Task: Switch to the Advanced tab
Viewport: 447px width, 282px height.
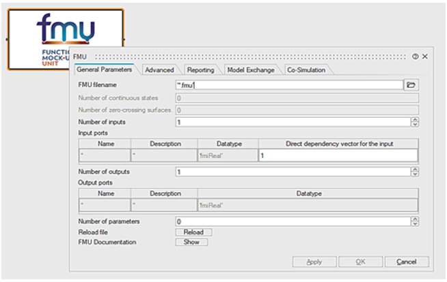Action: point(161,70)
